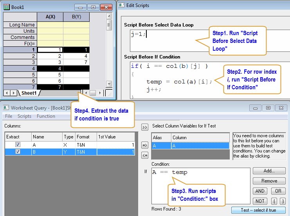This screenshot has height=216, width=290.
Task: Switch to the Sheet1 tab
Action: 29,93
